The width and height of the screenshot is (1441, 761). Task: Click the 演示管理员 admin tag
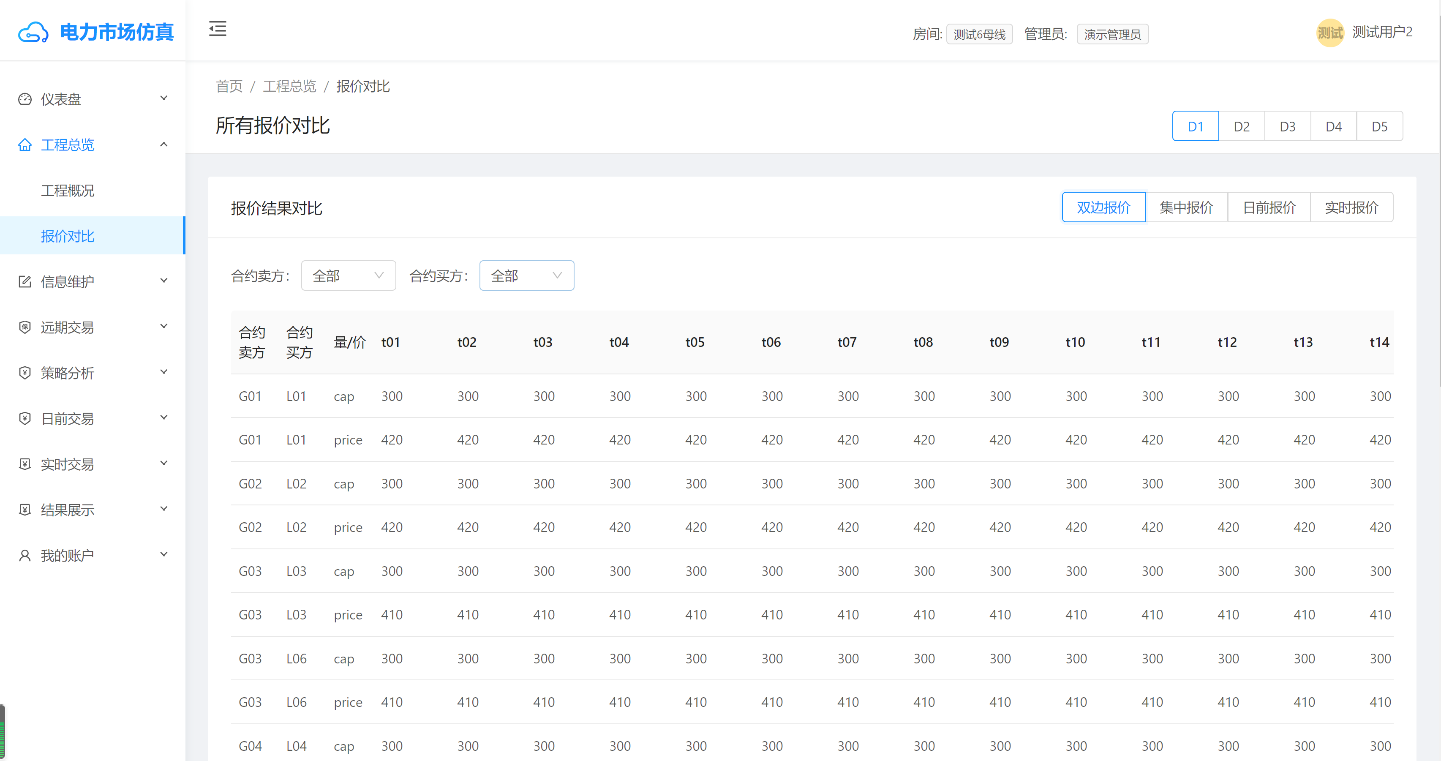1113,34
